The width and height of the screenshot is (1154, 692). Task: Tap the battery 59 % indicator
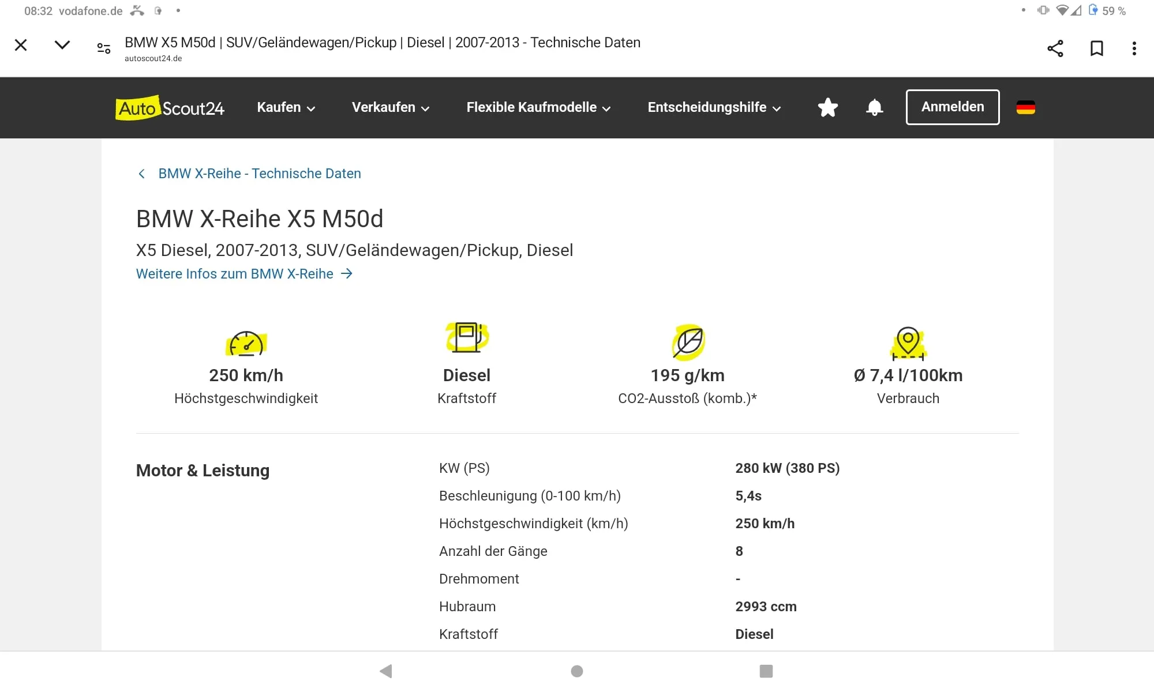[x=1107, y=10]
